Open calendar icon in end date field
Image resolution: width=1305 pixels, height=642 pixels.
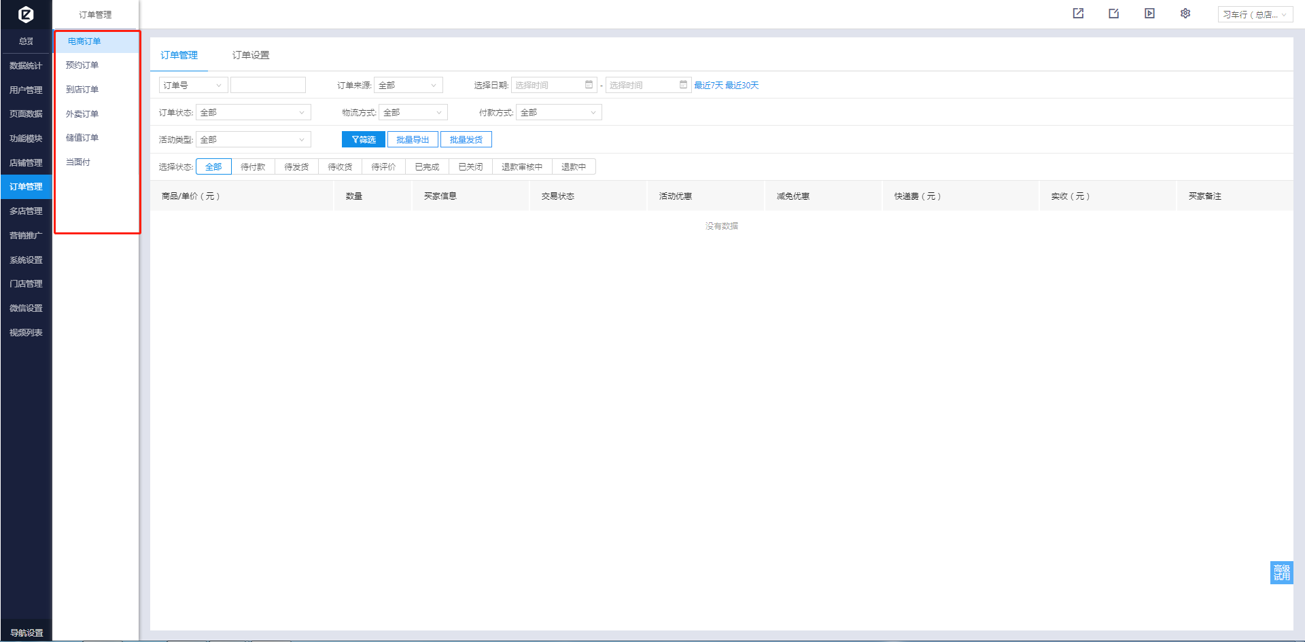pos(683,85)
